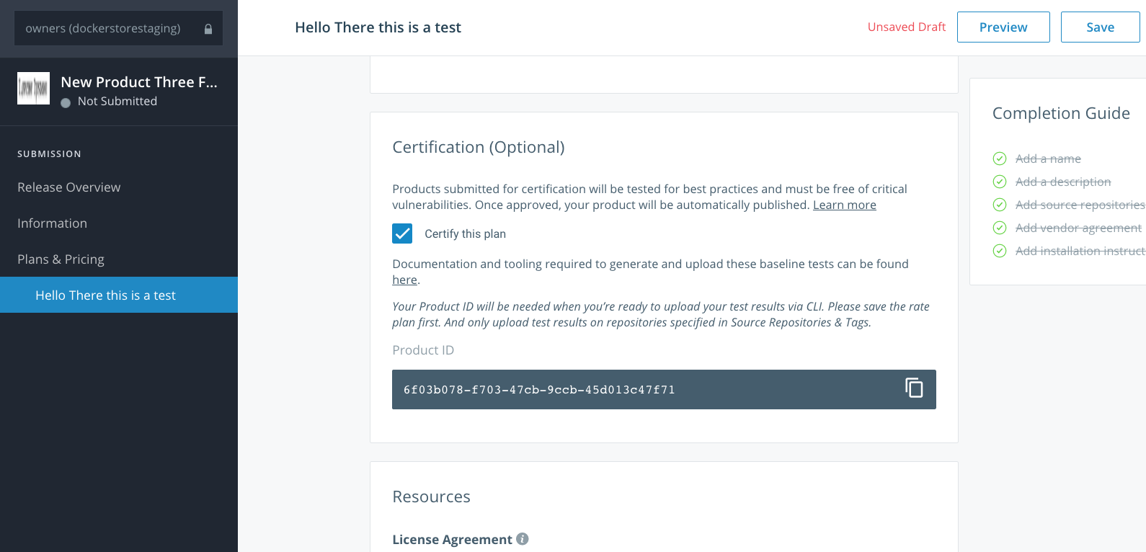Copy the Product ID to clipboard
The width and height of the screenshot is (1146, 552).
tap(914, 388)
